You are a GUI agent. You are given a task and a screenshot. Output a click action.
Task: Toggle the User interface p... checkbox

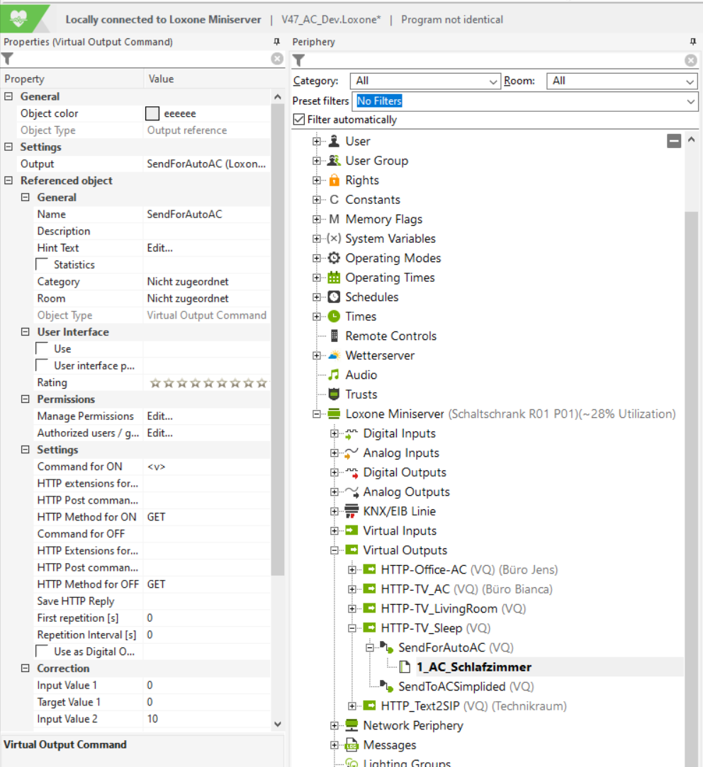(x=42, y=365)
